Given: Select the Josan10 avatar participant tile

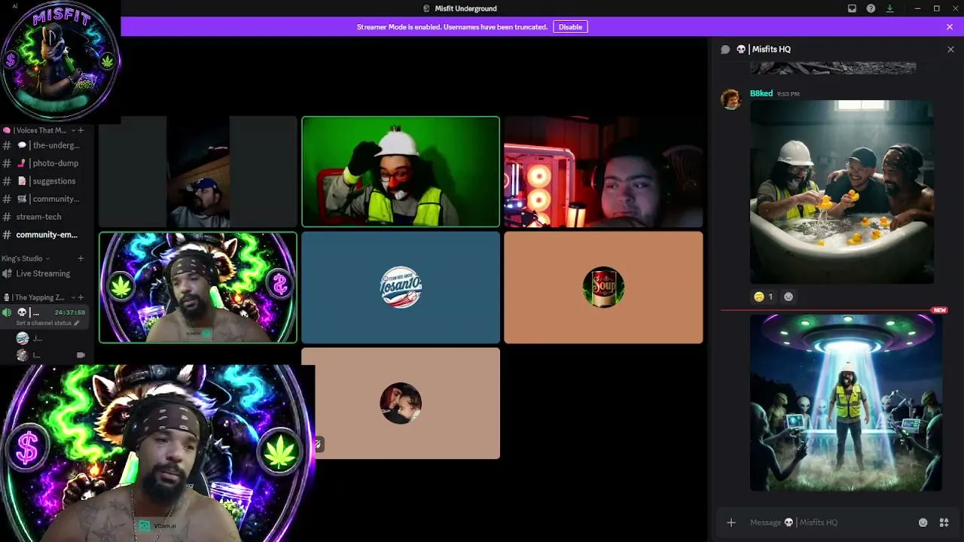Looking at the screenshot, I should pos(401,288).
